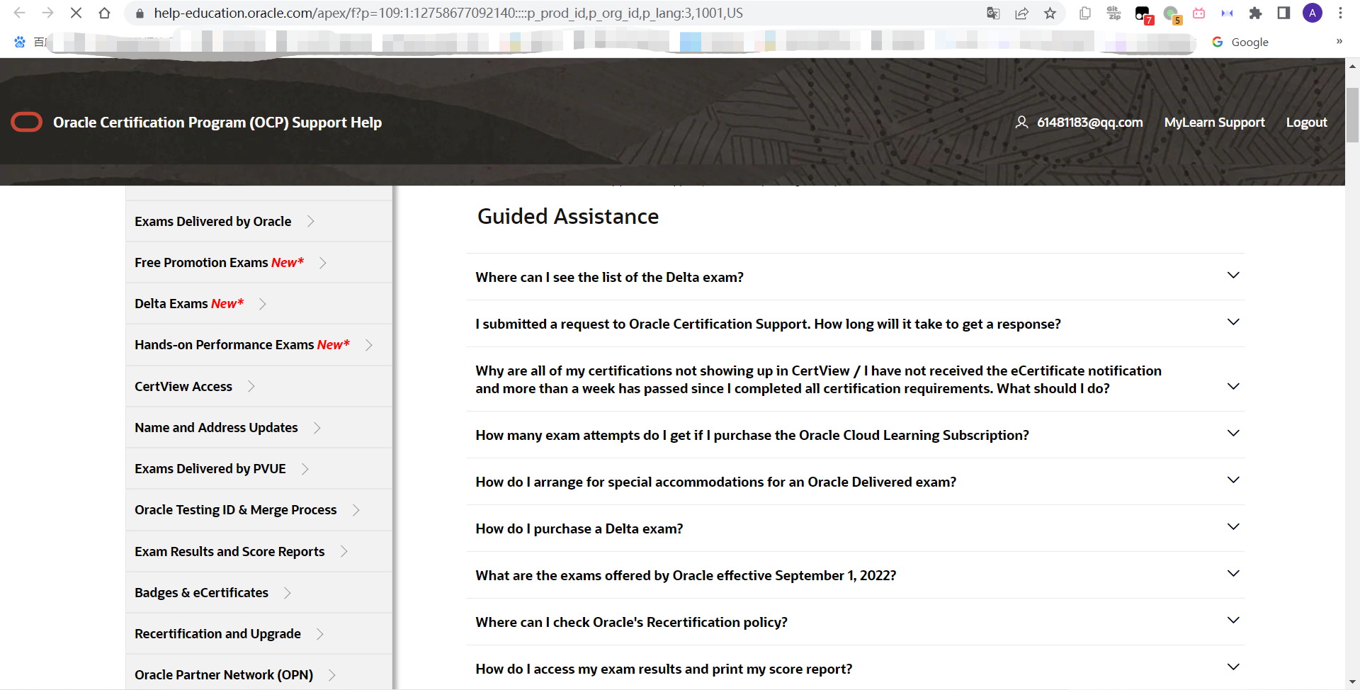Expand the Oracle Certification Support response time question
This screenshot has width=1360, height=690.
click(856, 324)
